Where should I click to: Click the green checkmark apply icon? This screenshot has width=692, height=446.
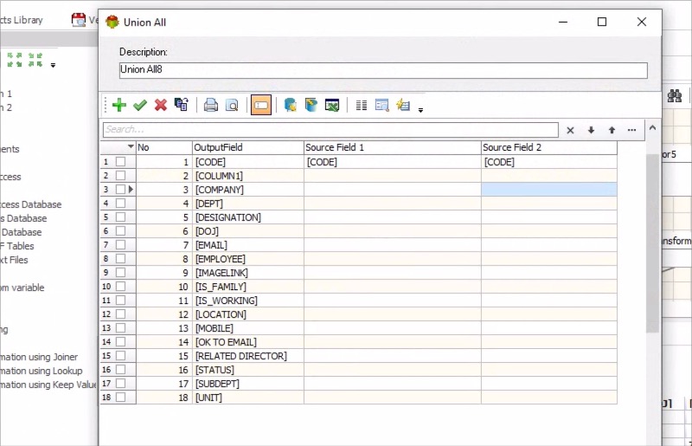pyautogui.click(x=140, y=105)
